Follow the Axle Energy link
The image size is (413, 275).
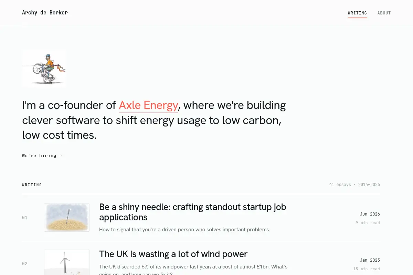point(148,105)
